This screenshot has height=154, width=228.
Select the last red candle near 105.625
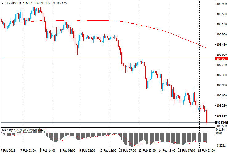coord(207,116)
